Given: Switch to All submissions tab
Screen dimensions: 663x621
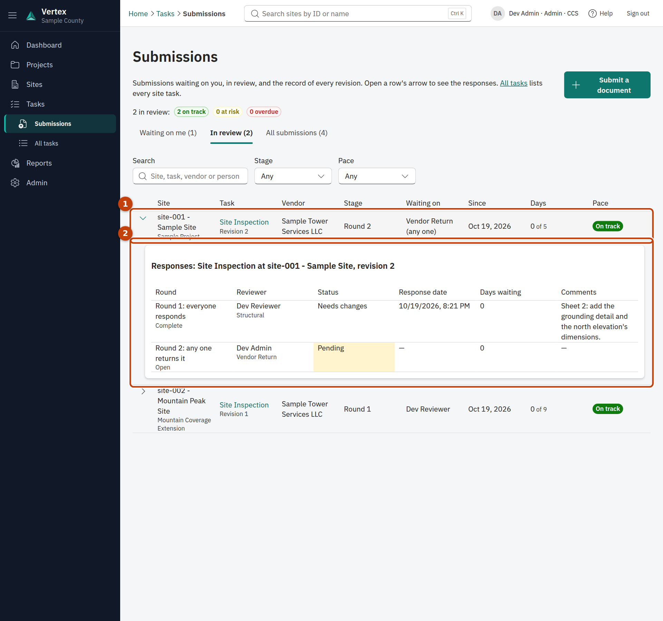Looking at the screenshot, I should click(297, 133).
